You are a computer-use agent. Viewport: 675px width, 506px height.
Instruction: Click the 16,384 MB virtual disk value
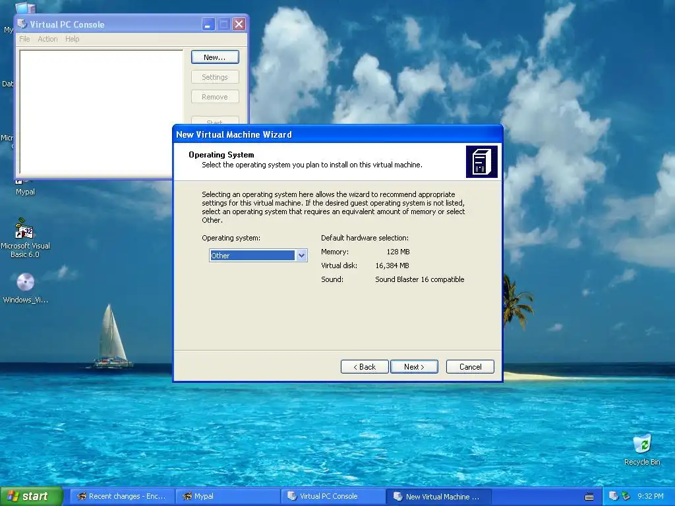coord(392,266)
